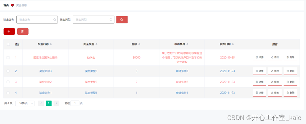Click the 索引 column header
Image resolution: width=306 pixels, height=124 pixels.
(x=18, y=44)
